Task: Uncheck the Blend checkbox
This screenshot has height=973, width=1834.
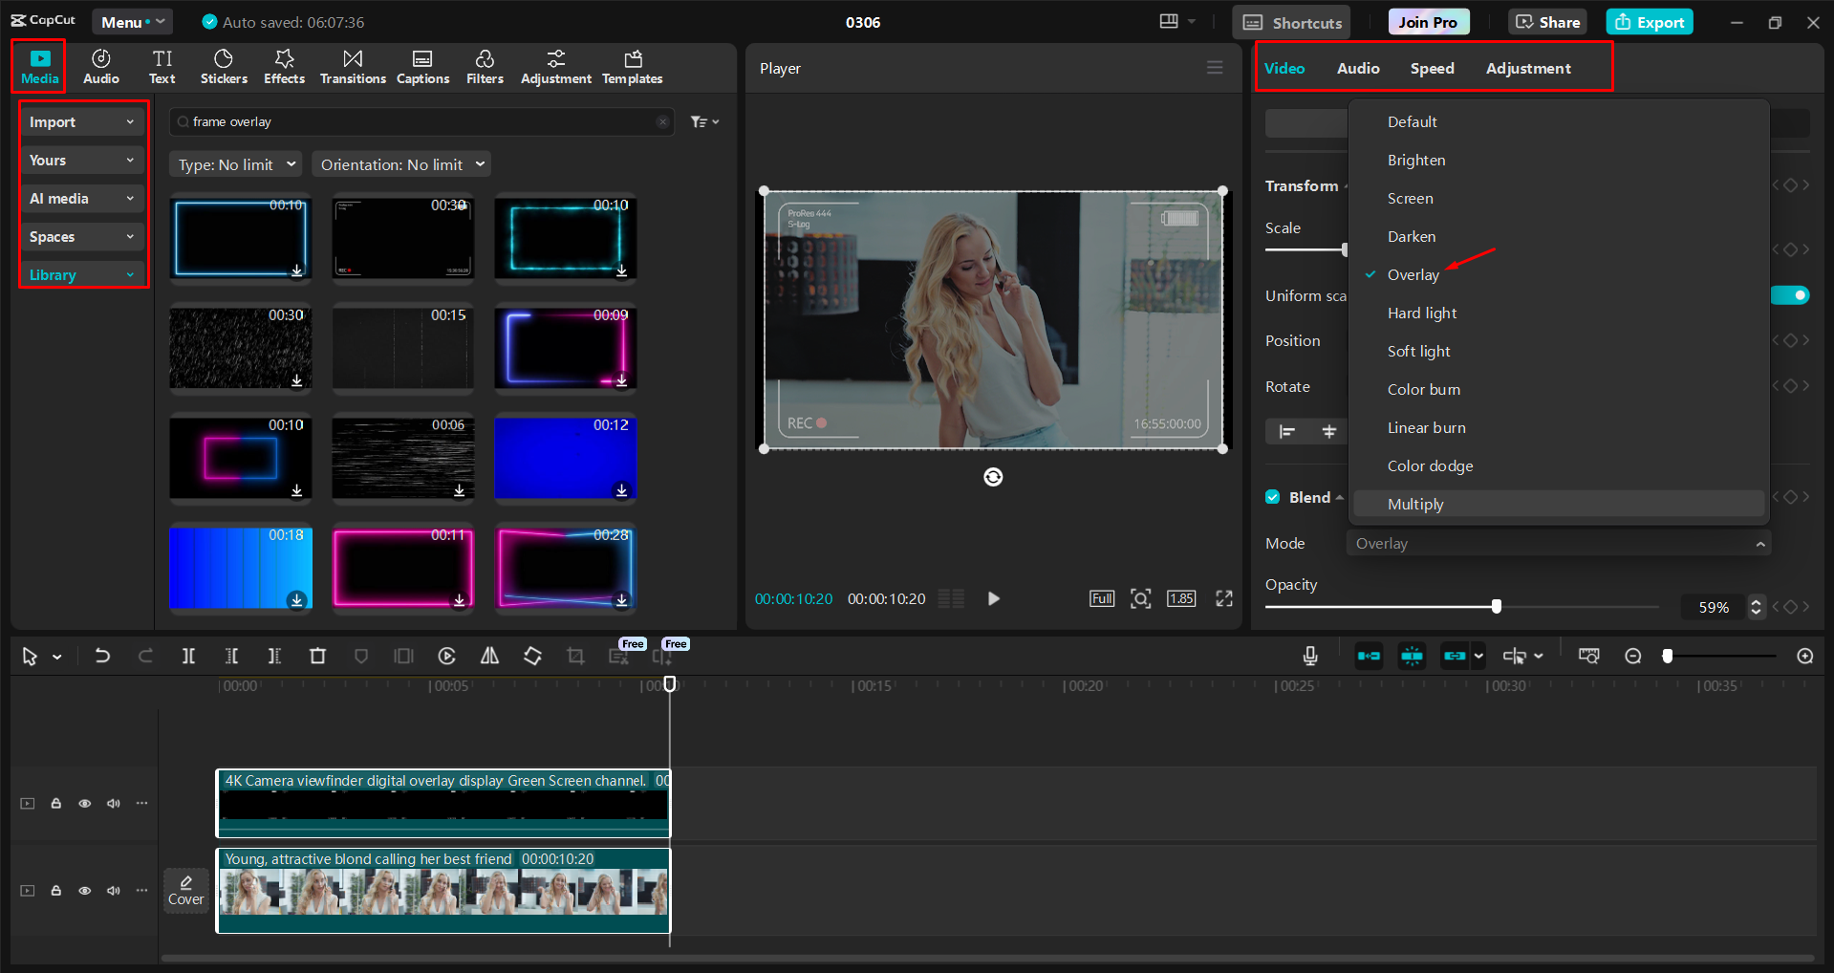Action: pyautogui.click(x=1273, y=497)
